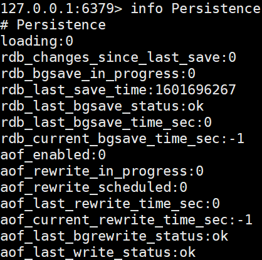
Task: Click the # Persistence header line
Action: pos(53,25)
